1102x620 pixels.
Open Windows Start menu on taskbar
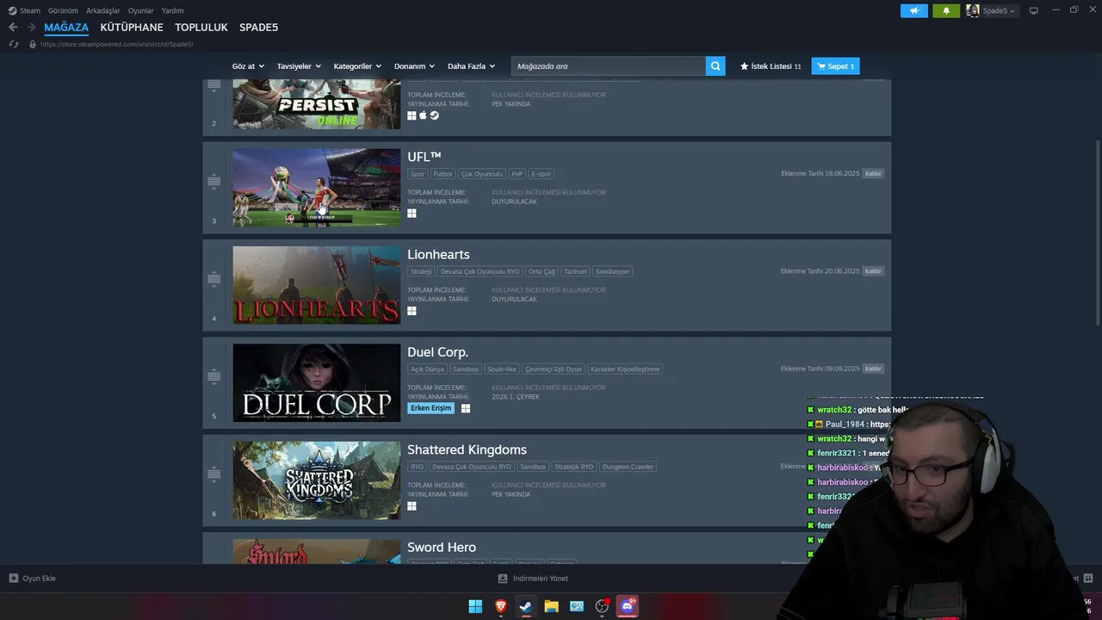475,606
